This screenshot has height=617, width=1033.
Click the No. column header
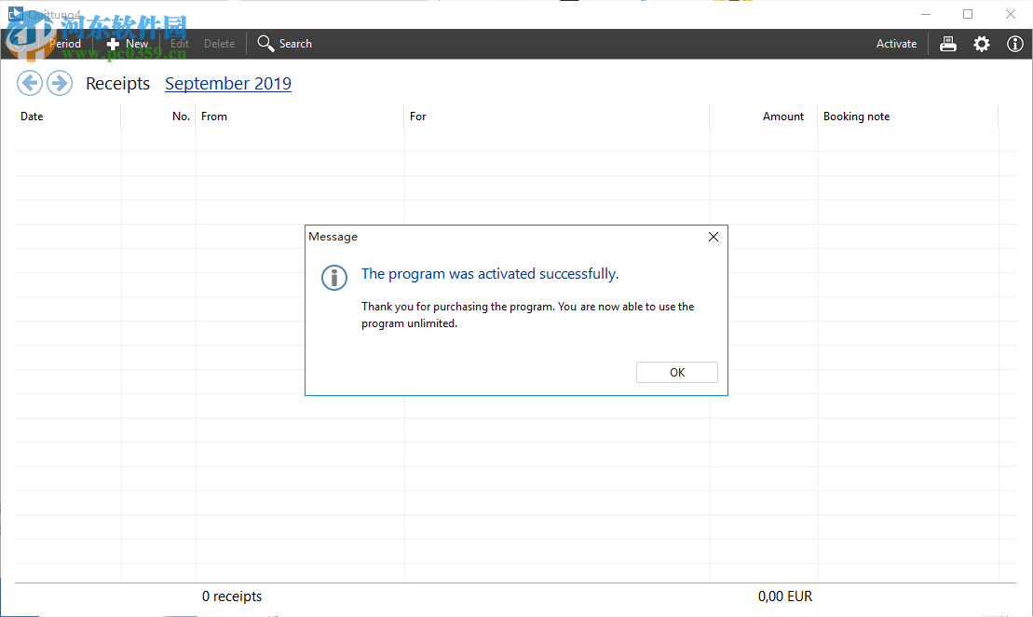(181, 117)
